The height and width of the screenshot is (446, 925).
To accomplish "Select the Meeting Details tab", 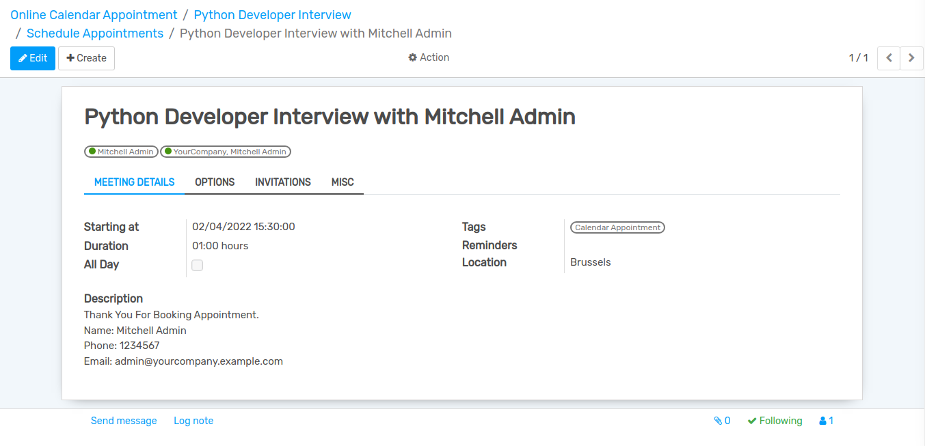I will 135,182.
